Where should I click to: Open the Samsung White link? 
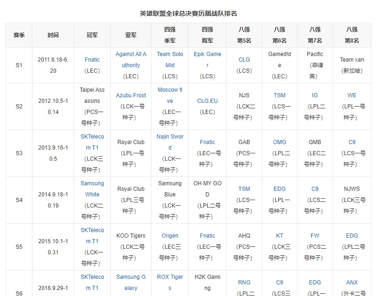92,189
